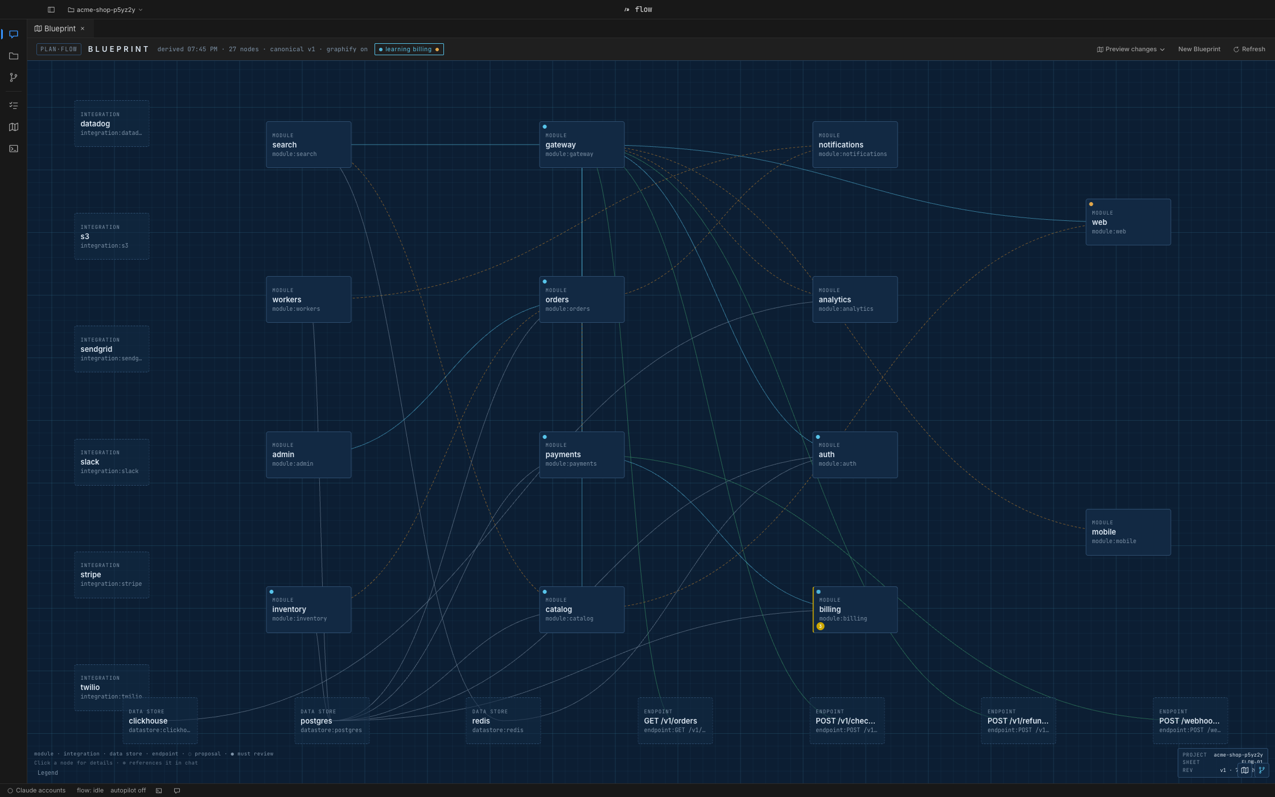Open Claude accounts in status bar
The height and width of the screenshot is (797, 1275).
36,790
